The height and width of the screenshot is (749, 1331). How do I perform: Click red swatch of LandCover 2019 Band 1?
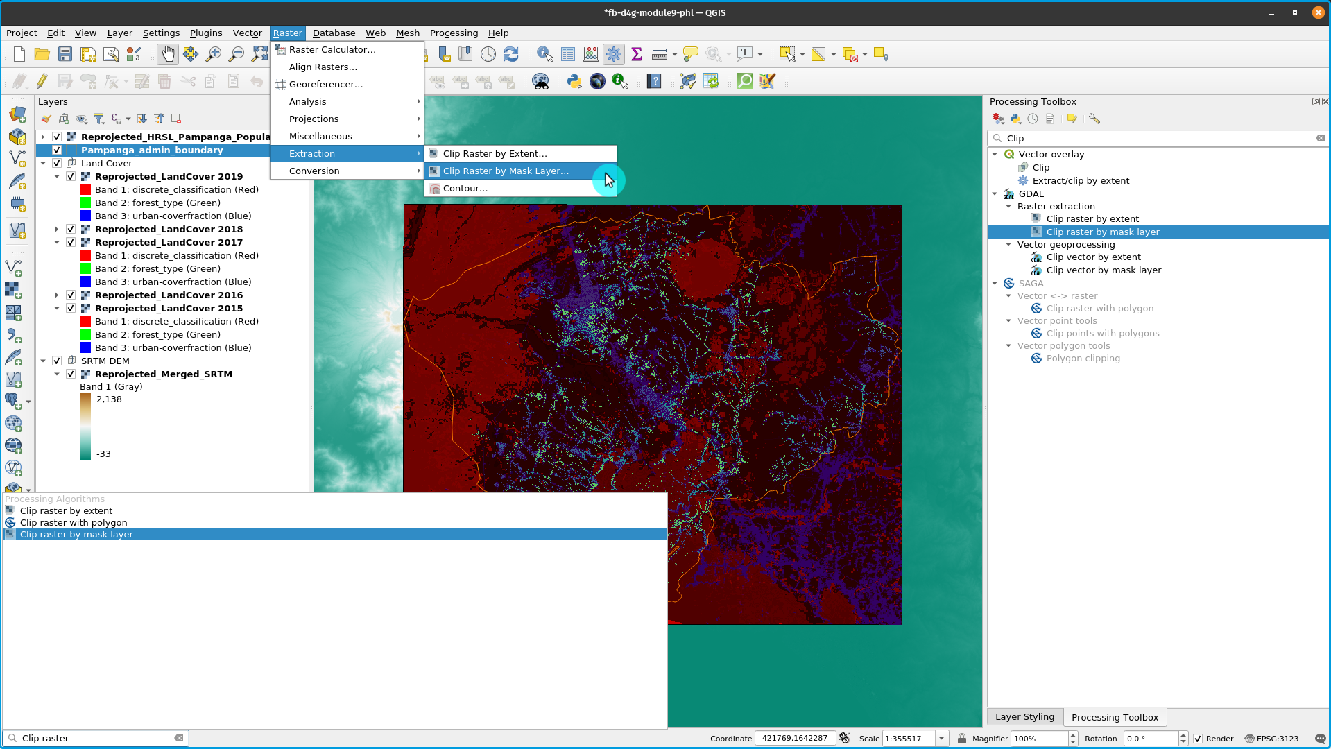click(85, 189)
